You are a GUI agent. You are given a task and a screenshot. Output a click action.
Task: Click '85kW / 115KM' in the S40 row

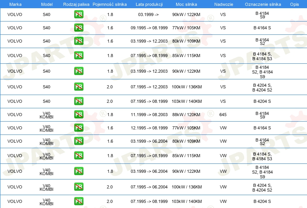point(186,56)
